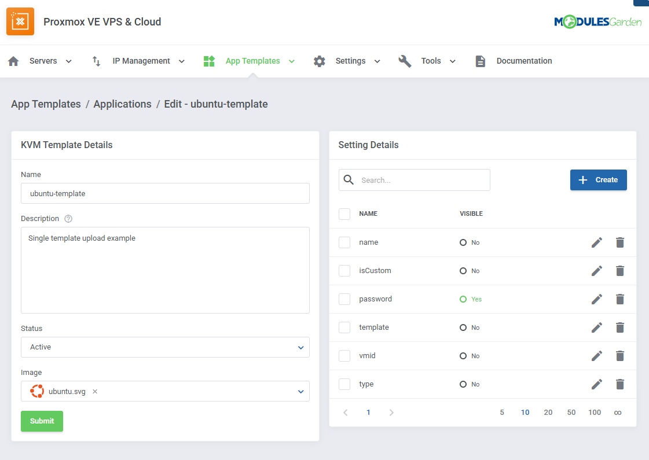
Task: Click the search magnifier icon
Action: 349,180
